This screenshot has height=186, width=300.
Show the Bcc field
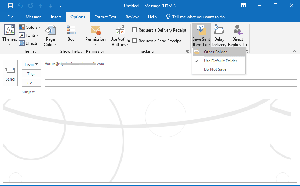tap(71, 33)
